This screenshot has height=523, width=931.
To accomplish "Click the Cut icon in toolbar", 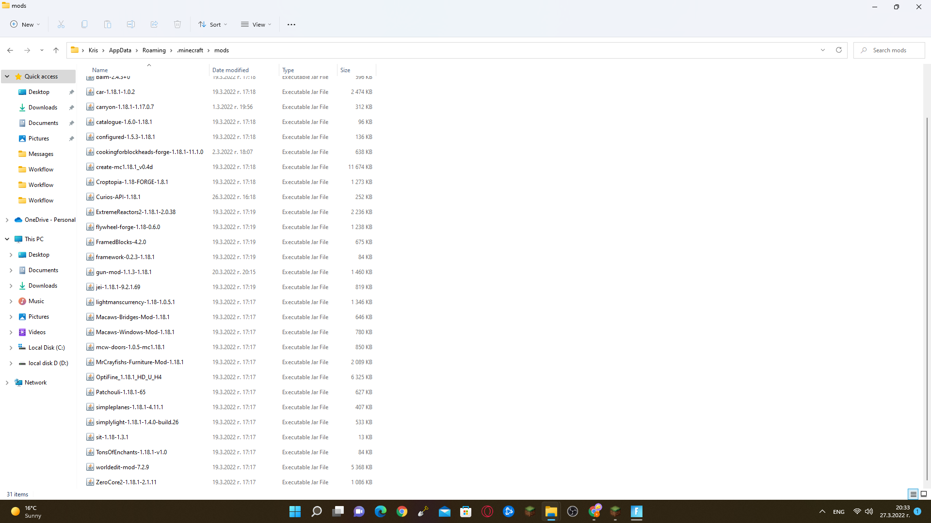I will pos(61,24).
